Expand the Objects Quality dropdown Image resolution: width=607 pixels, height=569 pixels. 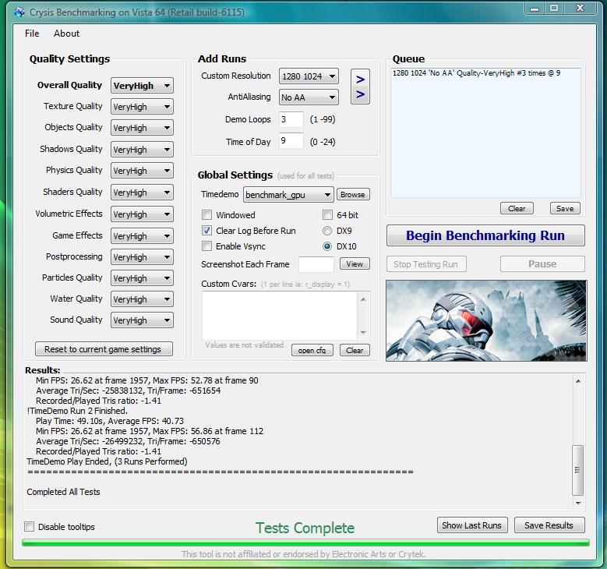point(142,128)
